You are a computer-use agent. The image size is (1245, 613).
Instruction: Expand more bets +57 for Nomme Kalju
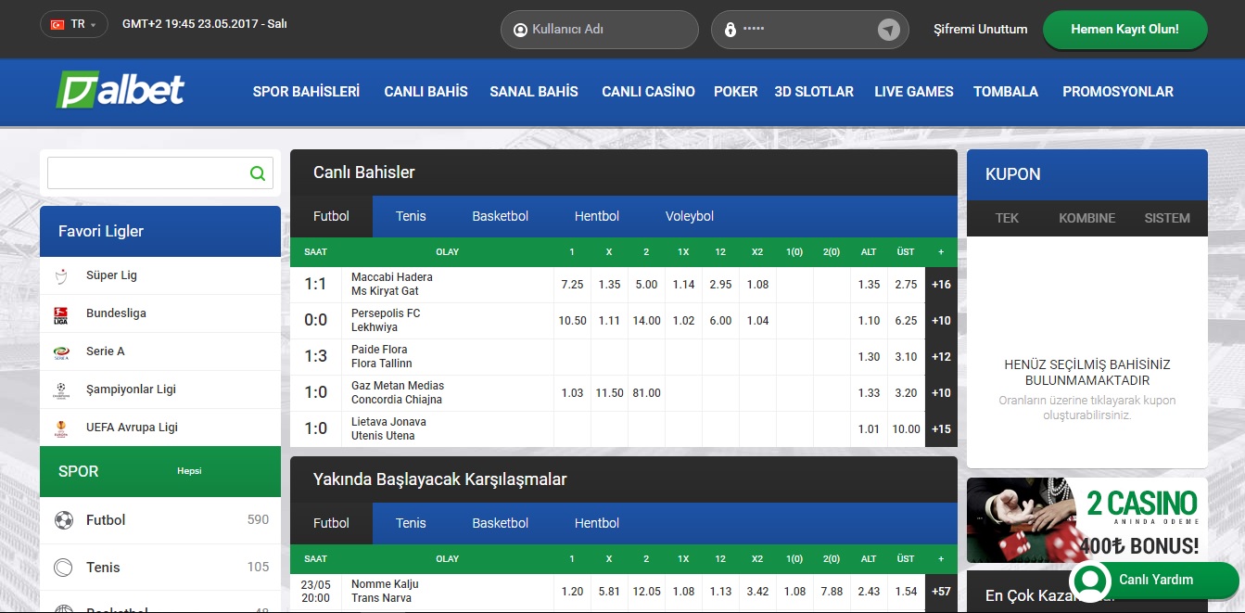click(941, 592)
